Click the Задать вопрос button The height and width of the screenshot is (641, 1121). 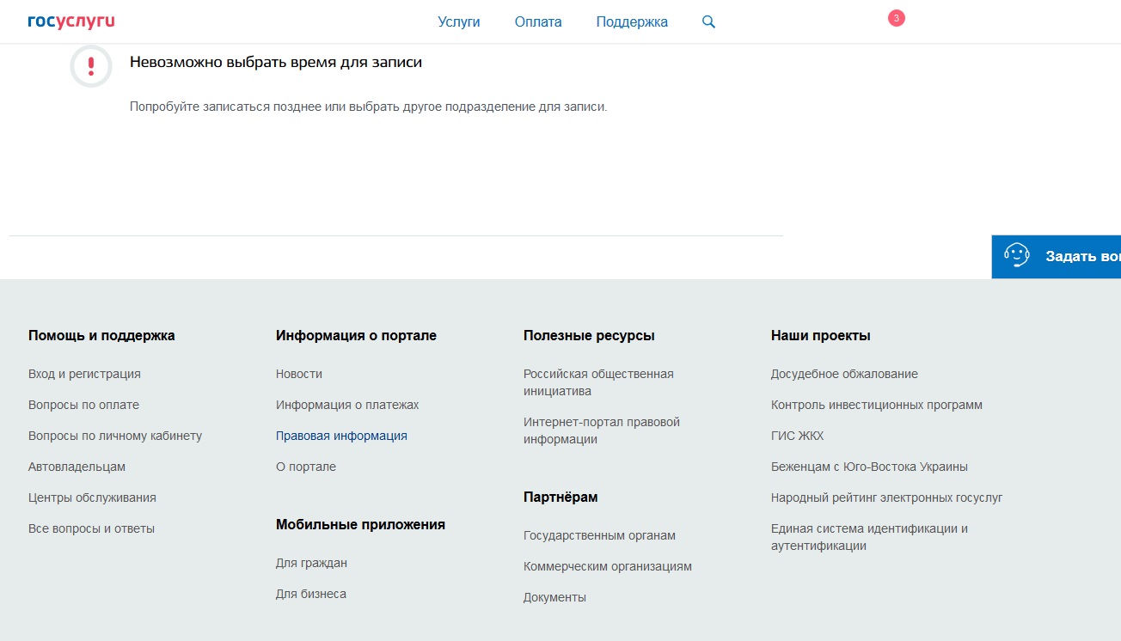(x=1057, y=256)
